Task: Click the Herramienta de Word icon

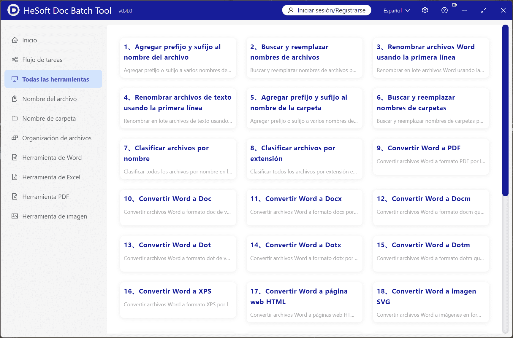Action: [15, 157]
